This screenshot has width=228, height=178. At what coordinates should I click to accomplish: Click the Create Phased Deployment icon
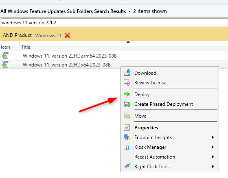[x=127, y=104]
